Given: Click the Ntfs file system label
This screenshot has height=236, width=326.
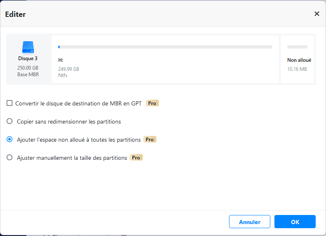Looking at the screenshot, I should [x=63, y=75].
